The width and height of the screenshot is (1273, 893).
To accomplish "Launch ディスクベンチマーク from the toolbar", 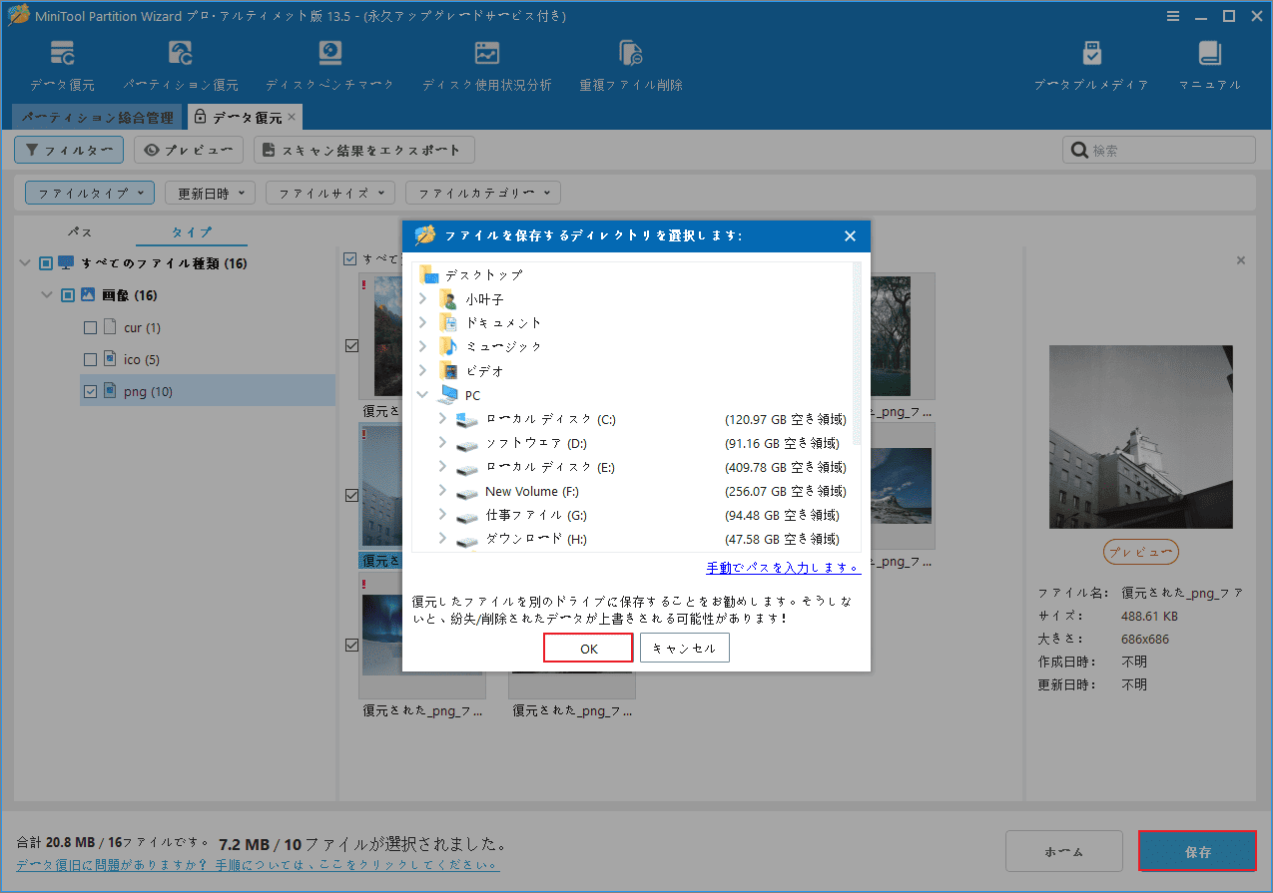I will click(329, 63).
